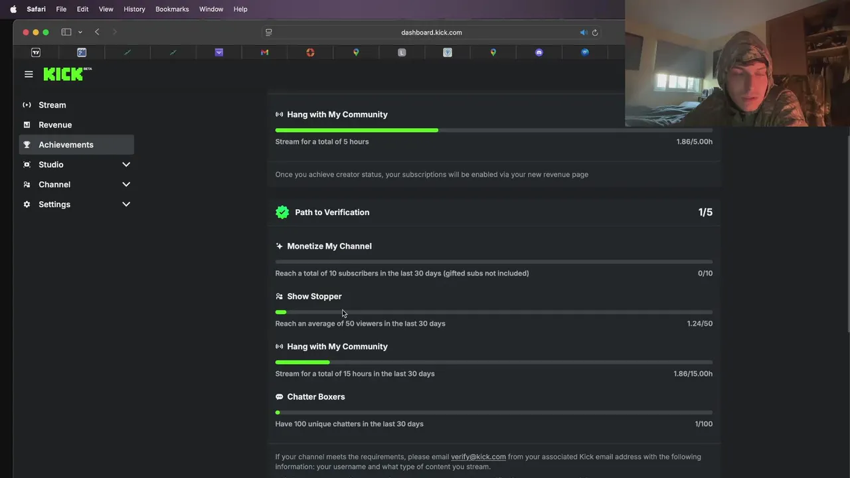850x478 pixels.
Task: Click the Achievements trophy icon
Action: coord(27,145)
